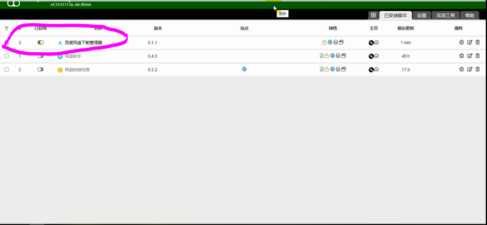Click the green file icon in 网盘助手 row

(322, 56)
